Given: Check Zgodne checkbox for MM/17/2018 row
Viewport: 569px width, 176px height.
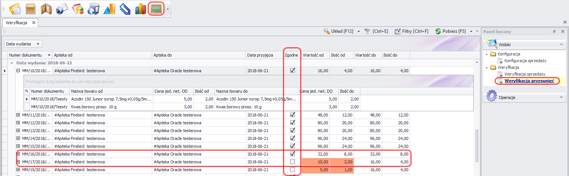Looking at the screenshot, I should click(x=292, y=162).
